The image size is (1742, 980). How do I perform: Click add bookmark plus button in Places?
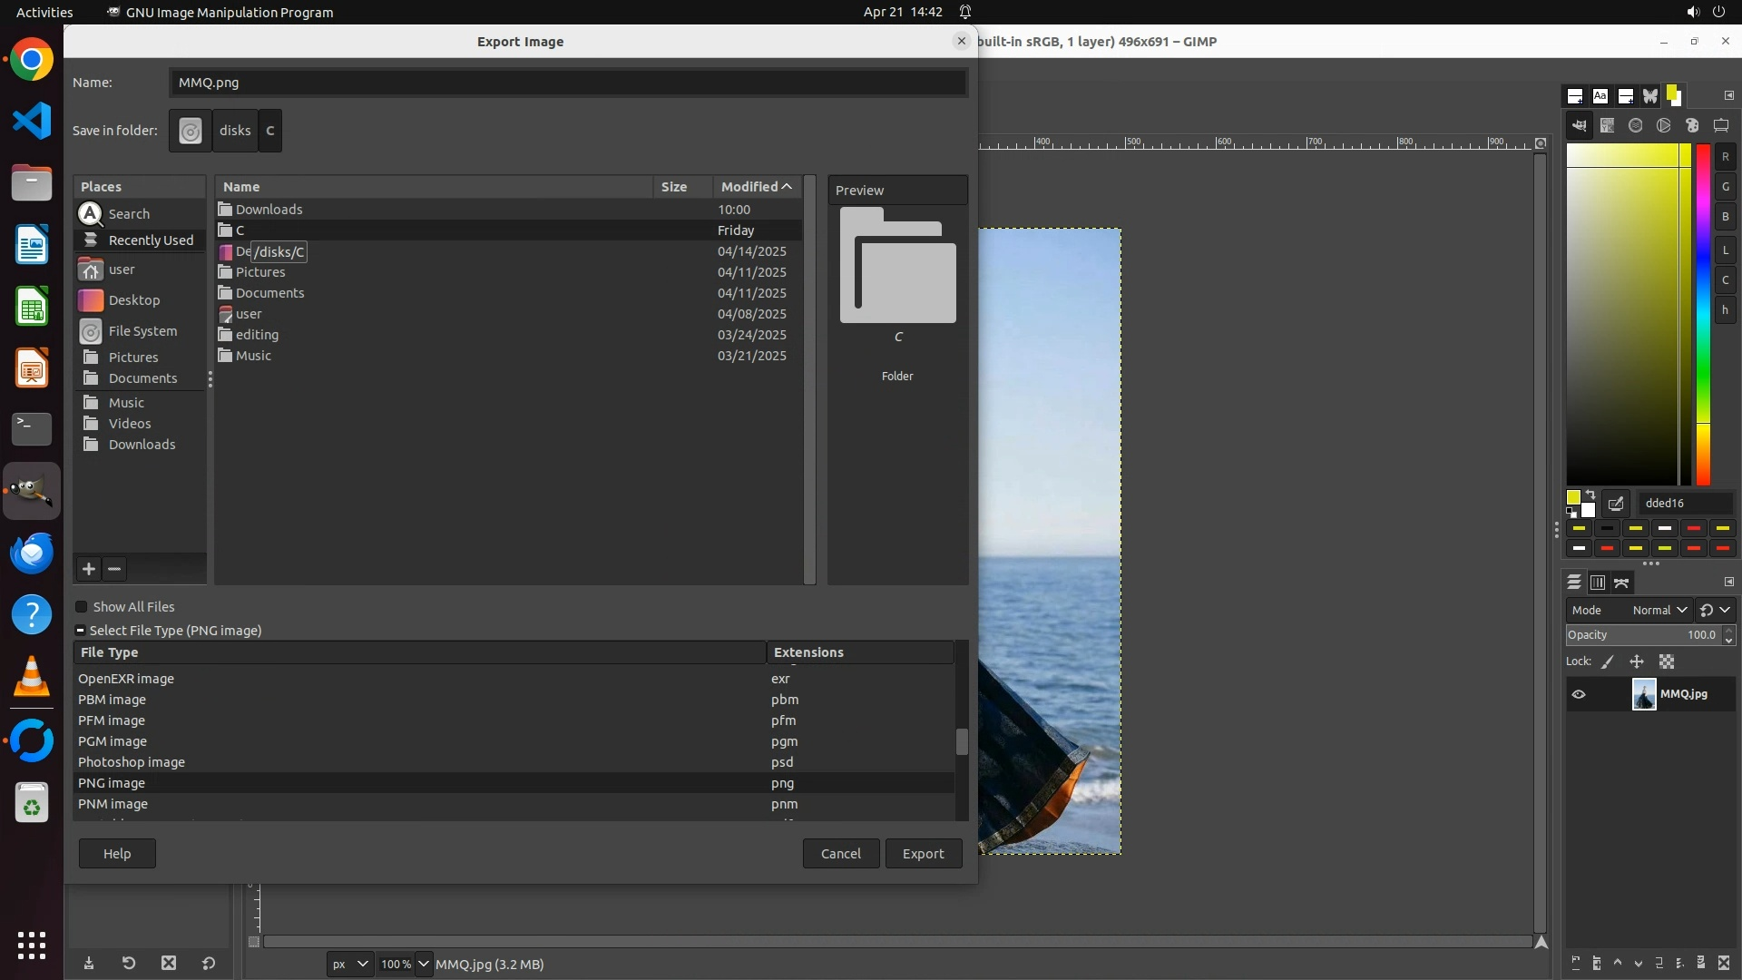[89, 569]
